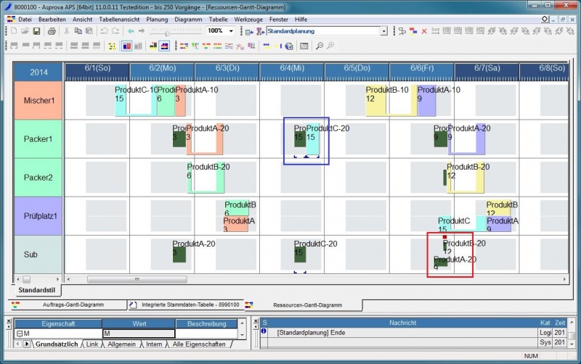Click the green back arrow icon
The width and height of the screenshot is (581, 364).
(x=131, y=31)
